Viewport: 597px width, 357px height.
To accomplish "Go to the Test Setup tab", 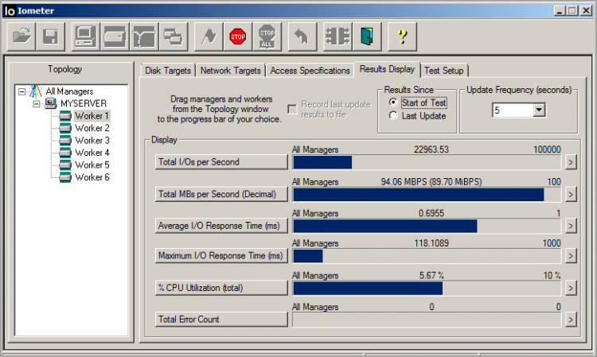I will pyautogui.click(x=444, y=71).
